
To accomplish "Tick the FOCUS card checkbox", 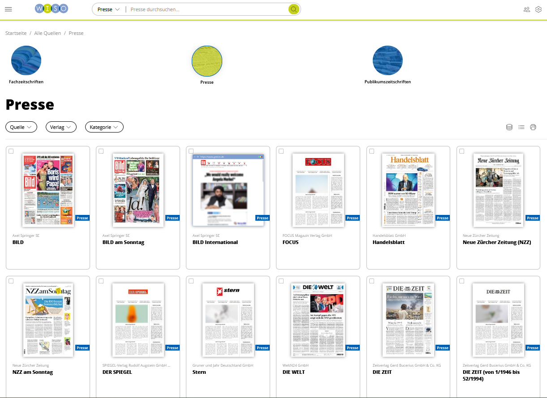I will click(x=281, y=151).
